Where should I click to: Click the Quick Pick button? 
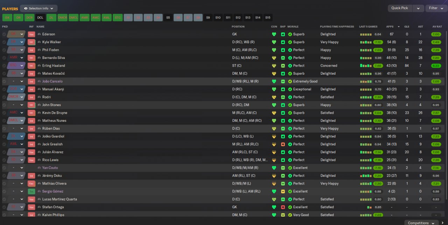click(400, 8)
